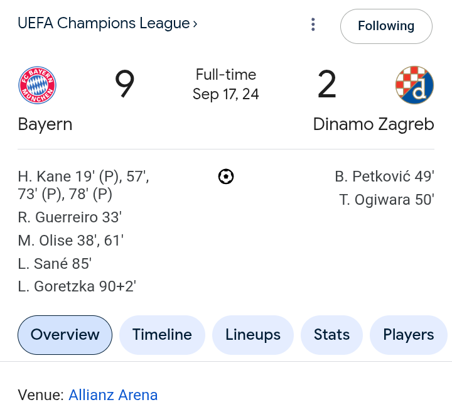Click the Full-time Sep 17, 24 status

coord(226,84)
